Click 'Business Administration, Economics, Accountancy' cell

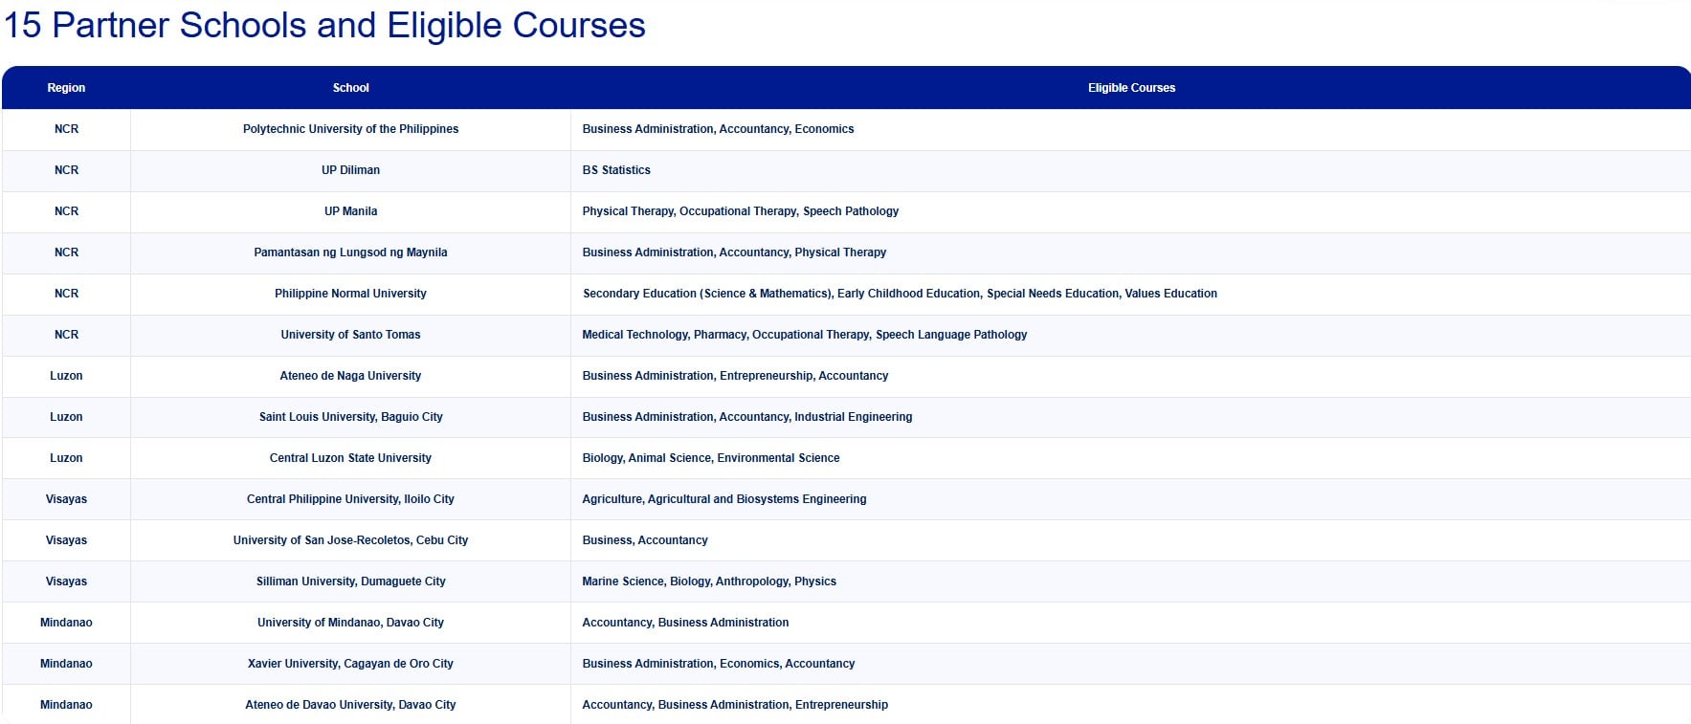coord(1131,664)
